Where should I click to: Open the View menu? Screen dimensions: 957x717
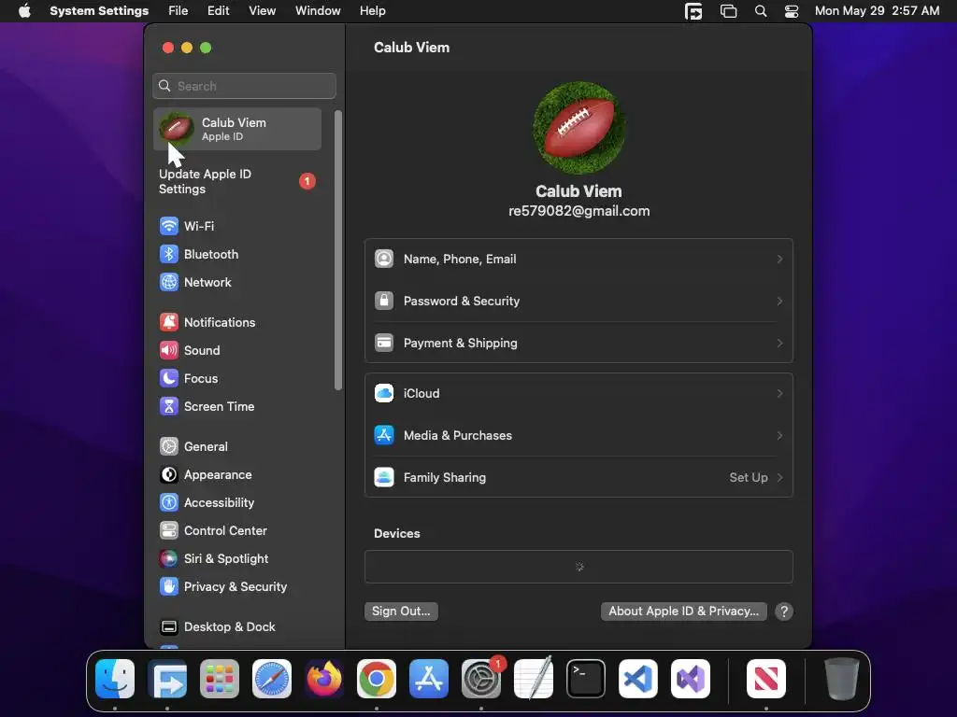[x=262, y=11]
